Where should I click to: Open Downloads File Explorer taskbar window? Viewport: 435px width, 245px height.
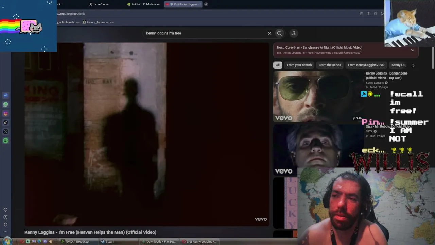(x=159, y=242)
